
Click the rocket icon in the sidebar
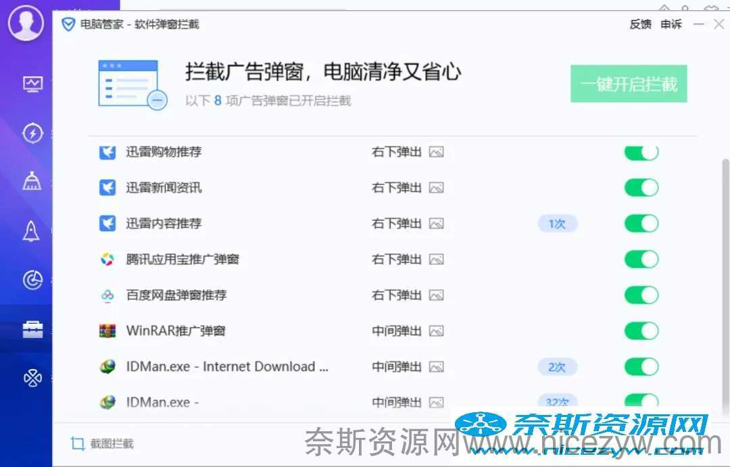tap(31, 230)
